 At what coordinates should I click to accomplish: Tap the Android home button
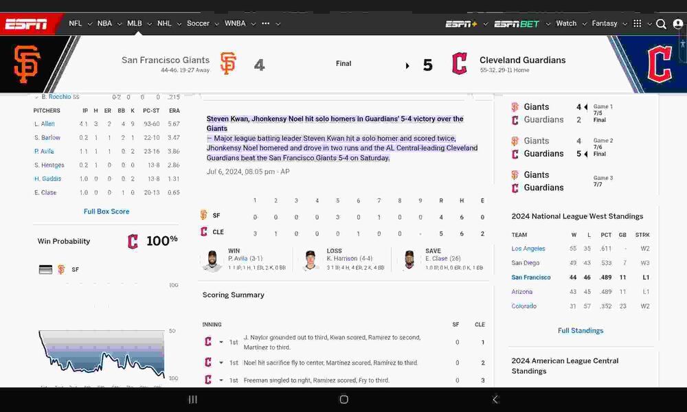344,400
